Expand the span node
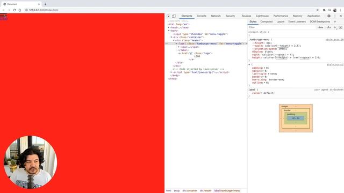 [x=179, y=47]
